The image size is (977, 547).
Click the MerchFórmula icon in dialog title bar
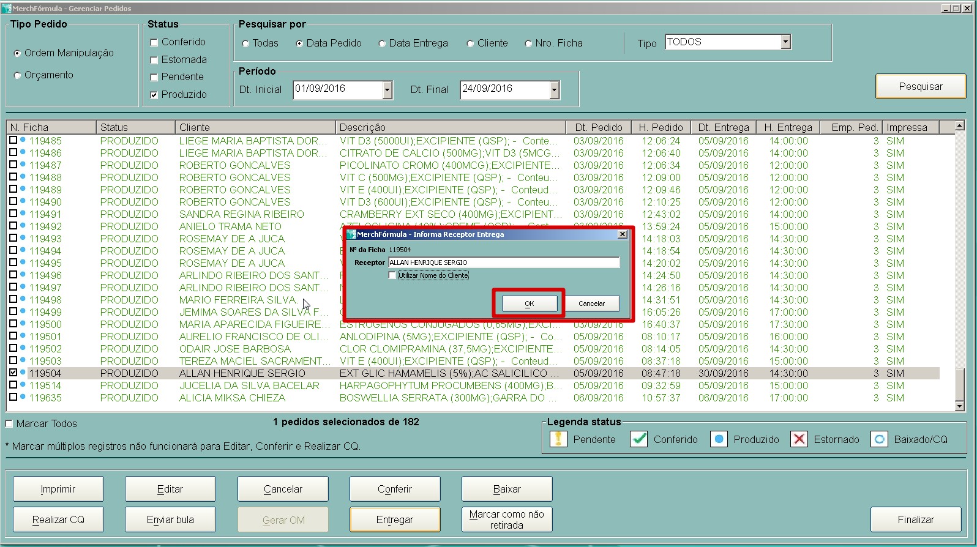coord(351,234)
